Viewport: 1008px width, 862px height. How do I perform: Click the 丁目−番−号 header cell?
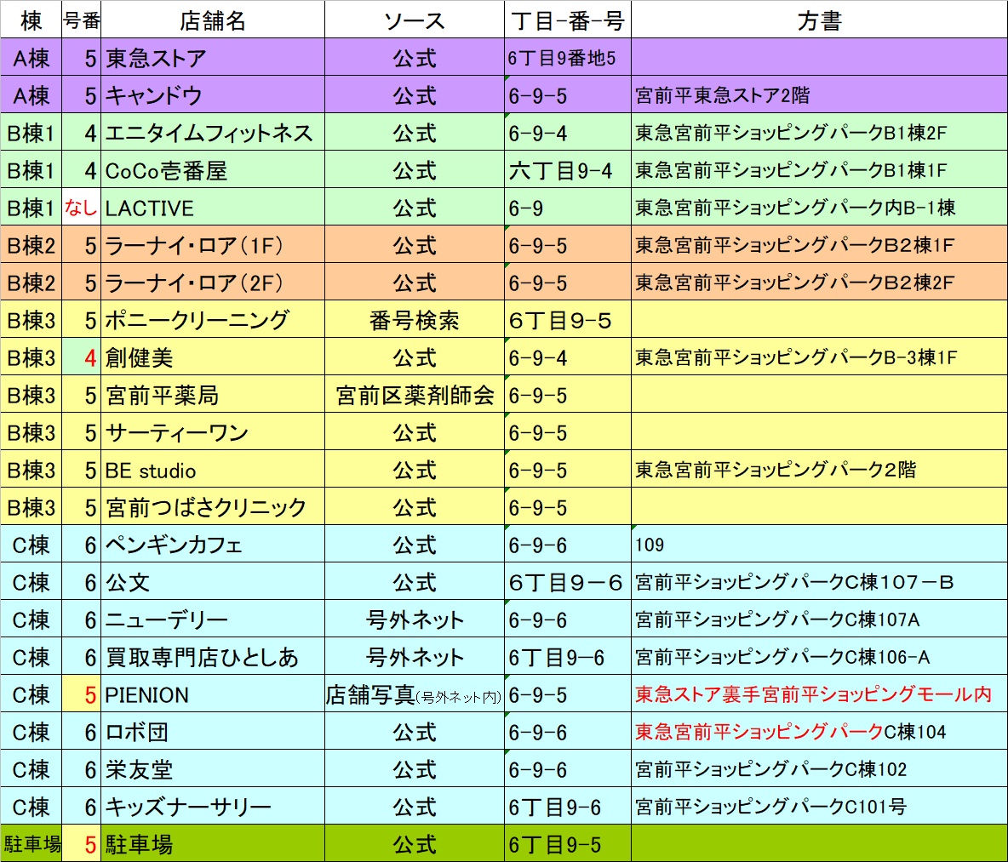pyautogui.click(x=569, y=20)
